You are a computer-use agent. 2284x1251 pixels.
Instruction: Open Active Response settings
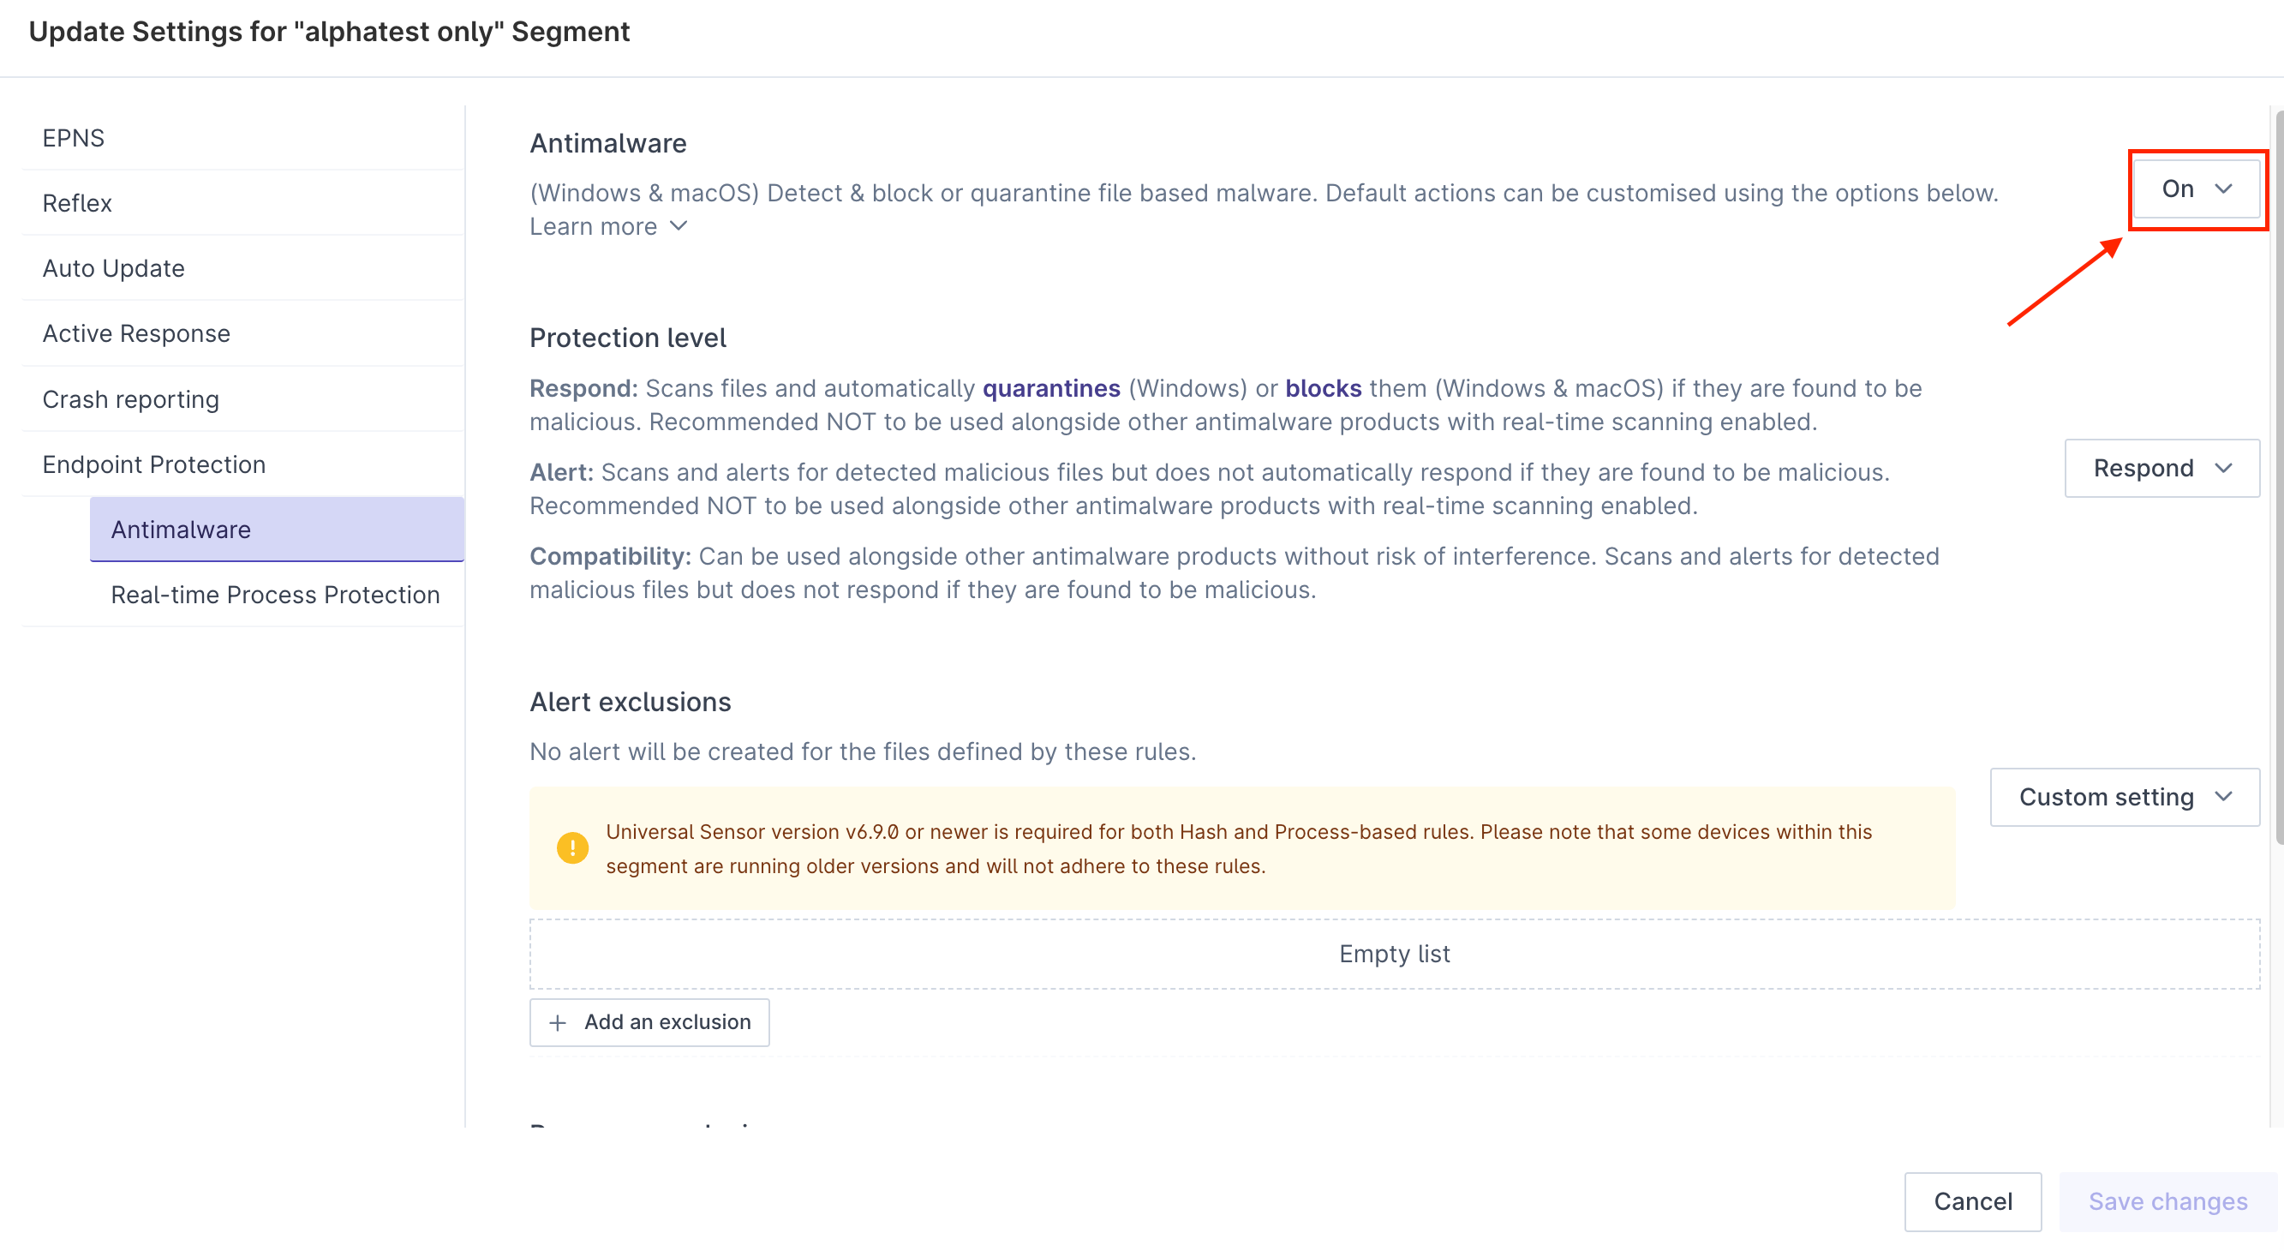click(243, 333)
